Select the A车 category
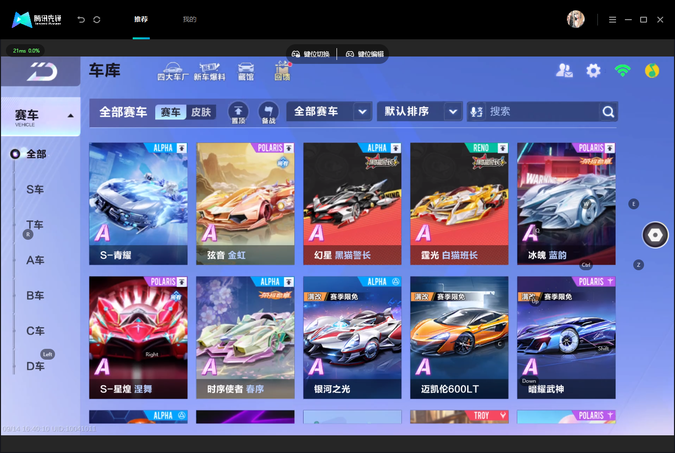Image resolution: width=675 pixels, height=453 pixels. [35, 260]
